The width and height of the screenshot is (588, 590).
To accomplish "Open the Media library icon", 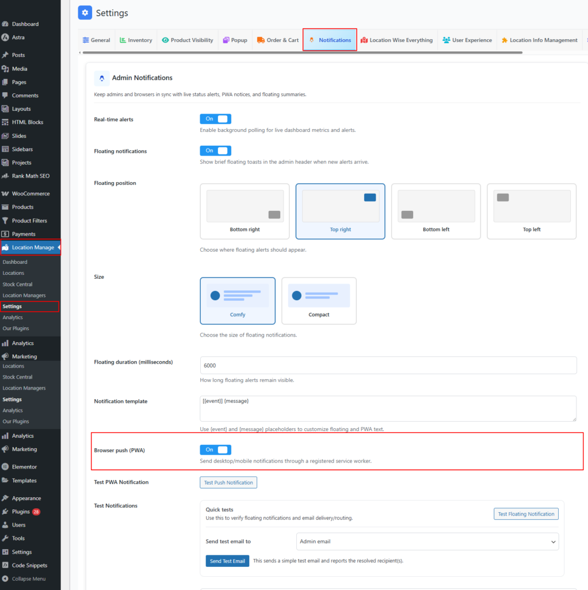I will 5,69.
